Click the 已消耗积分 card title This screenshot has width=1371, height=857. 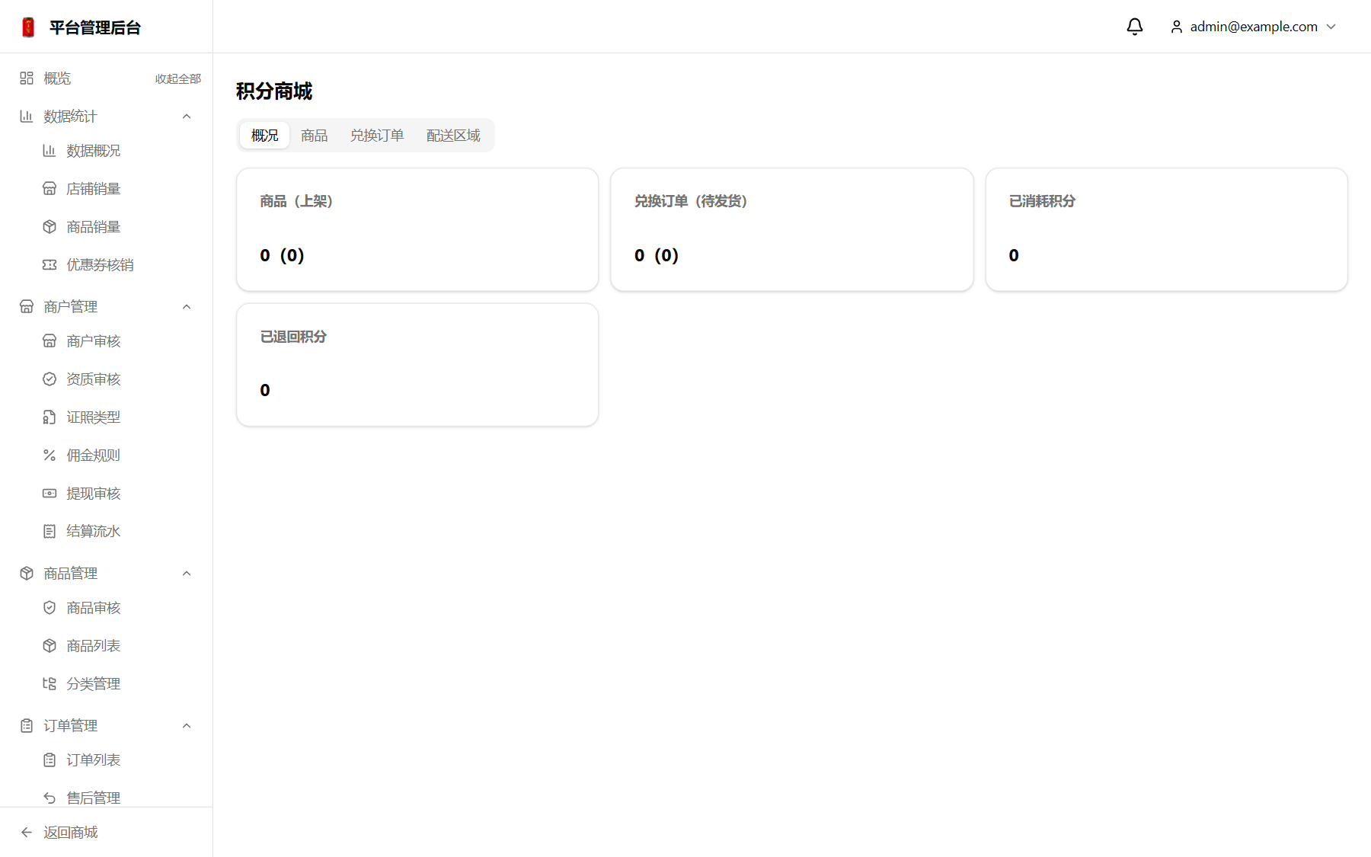1042,201
